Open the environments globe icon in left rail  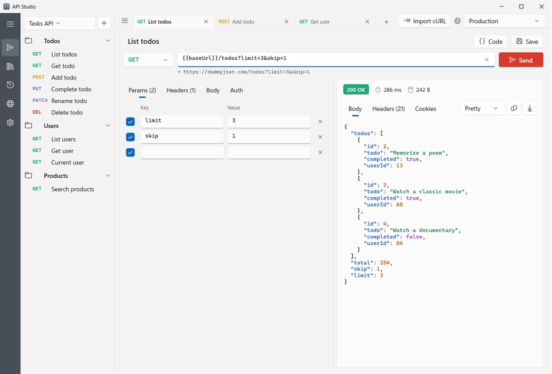[x=10, y=103]
